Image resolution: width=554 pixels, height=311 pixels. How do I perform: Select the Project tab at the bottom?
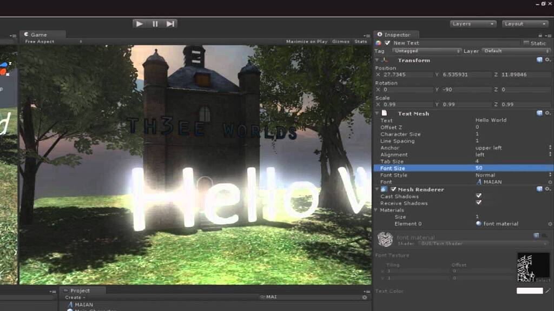[x=81, y=290]
